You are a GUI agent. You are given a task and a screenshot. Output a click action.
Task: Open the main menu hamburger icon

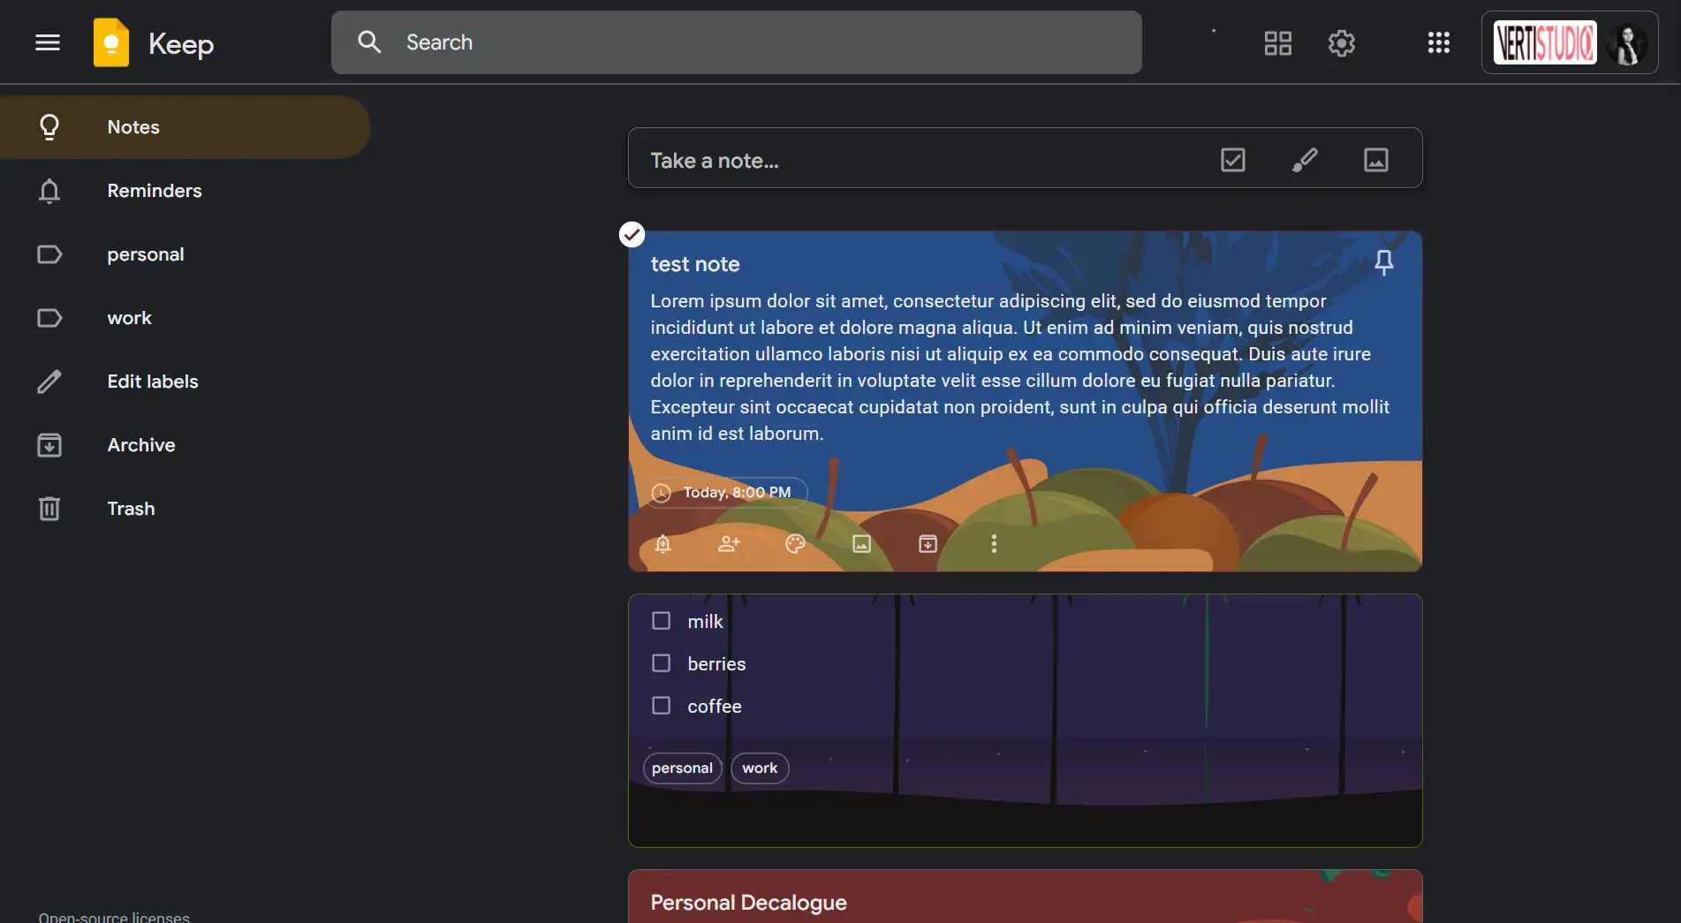pos(48,42)
